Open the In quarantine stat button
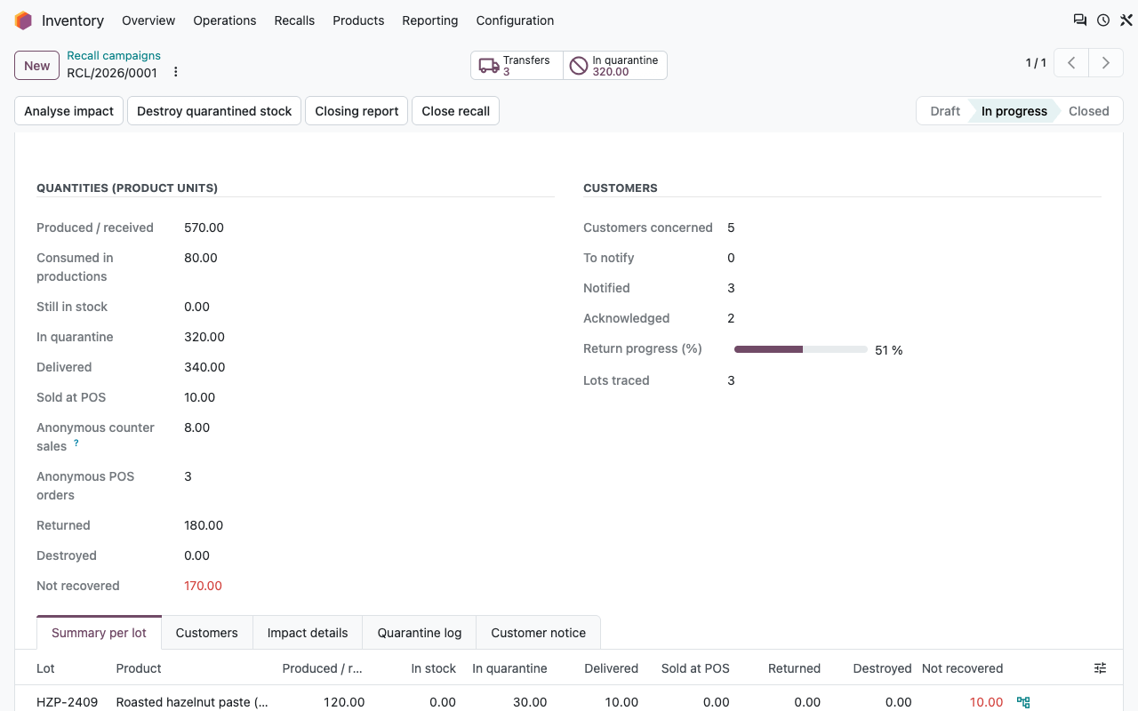Screen dimensions: 1138x711 pyautogui.click(x=615, y=66)
